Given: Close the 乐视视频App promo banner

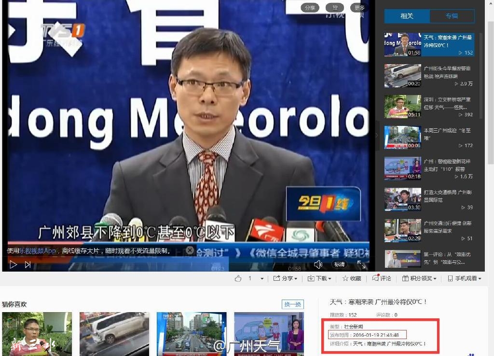Looking at the screenshot, I should [190, 250].
